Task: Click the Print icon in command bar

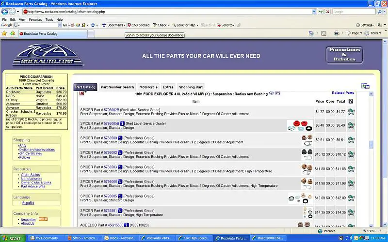Action: pyautogui.click(x=337, y=33)
